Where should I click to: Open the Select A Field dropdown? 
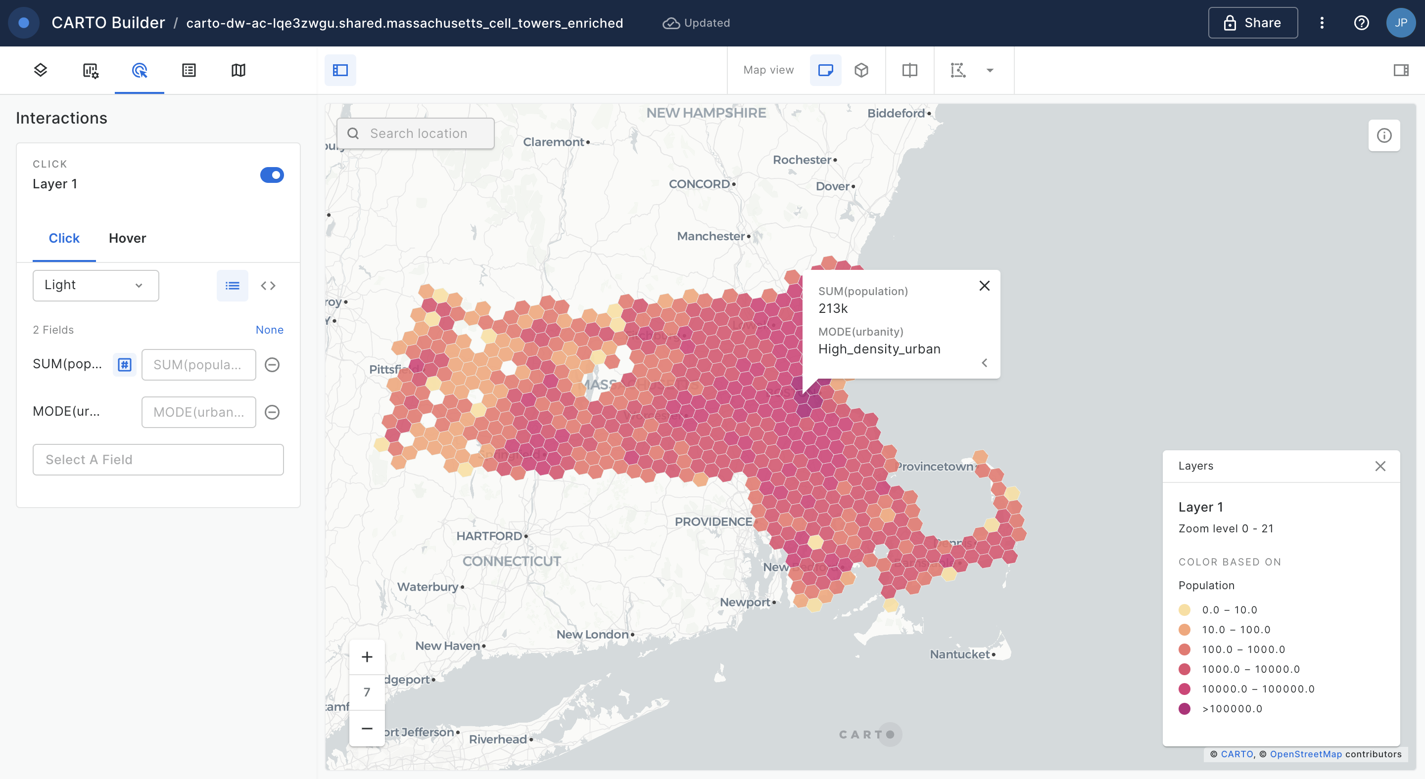click(158, 460)
